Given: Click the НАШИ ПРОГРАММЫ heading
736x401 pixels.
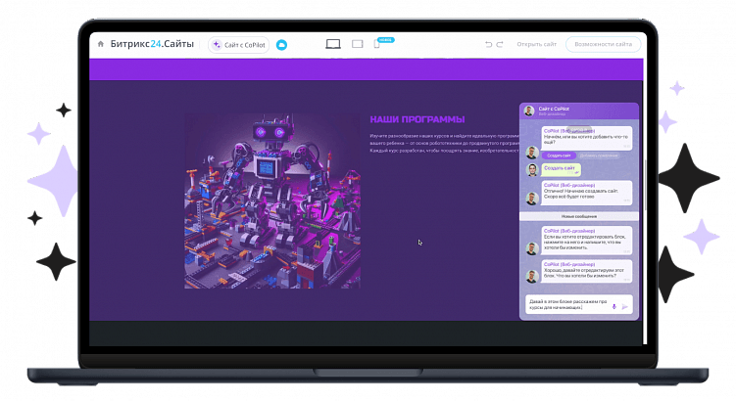Looking at the screenshot, I should pyautogui.click(x=417, y=119).
